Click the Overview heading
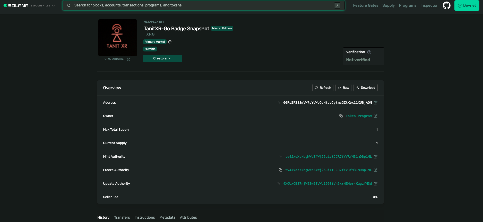This screenshot has width=483, height=222. coord(112,88)
